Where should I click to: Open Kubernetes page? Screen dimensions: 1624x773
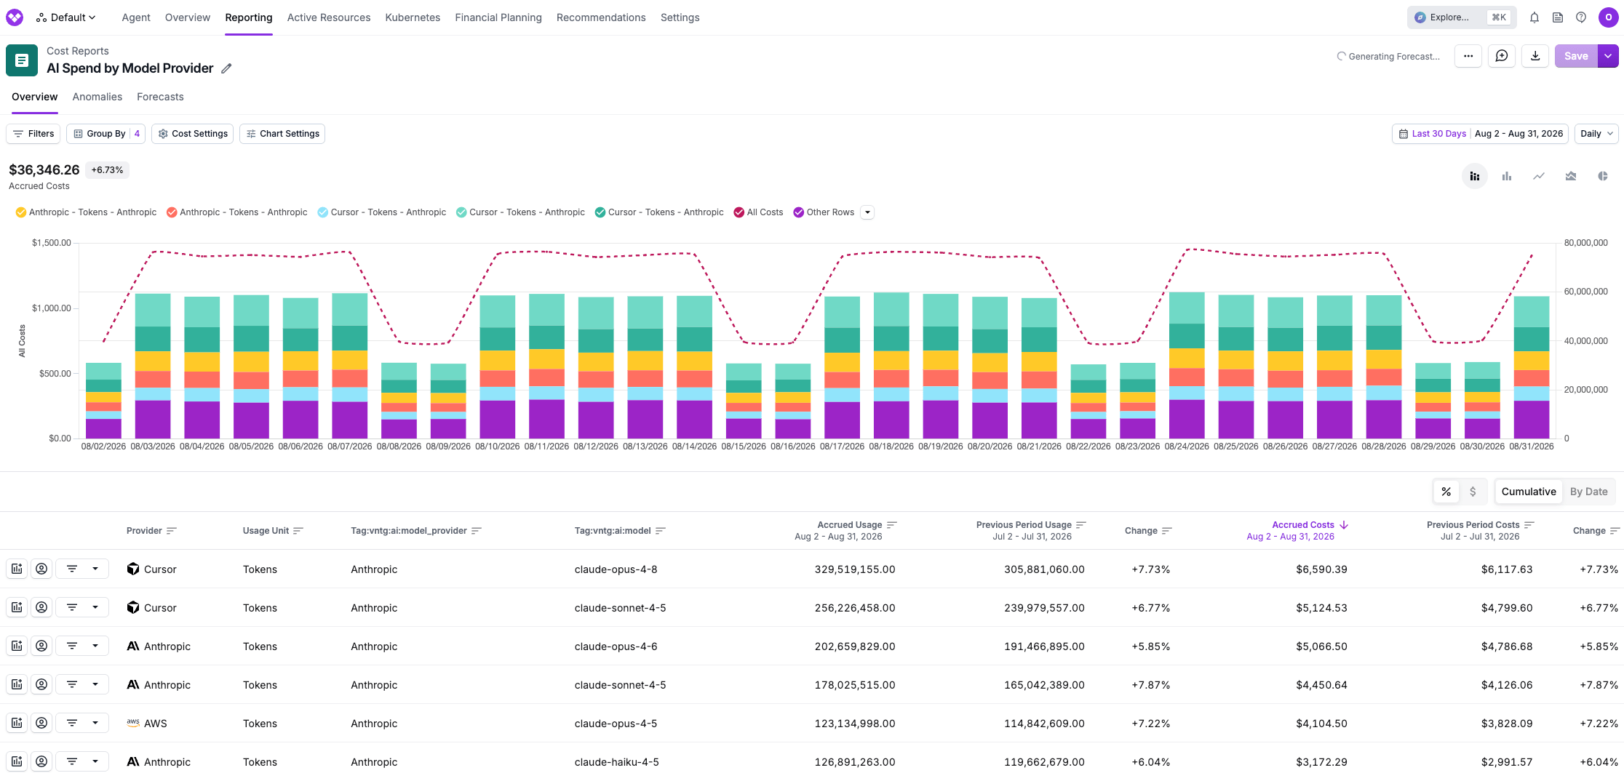[x=413, y=17]
